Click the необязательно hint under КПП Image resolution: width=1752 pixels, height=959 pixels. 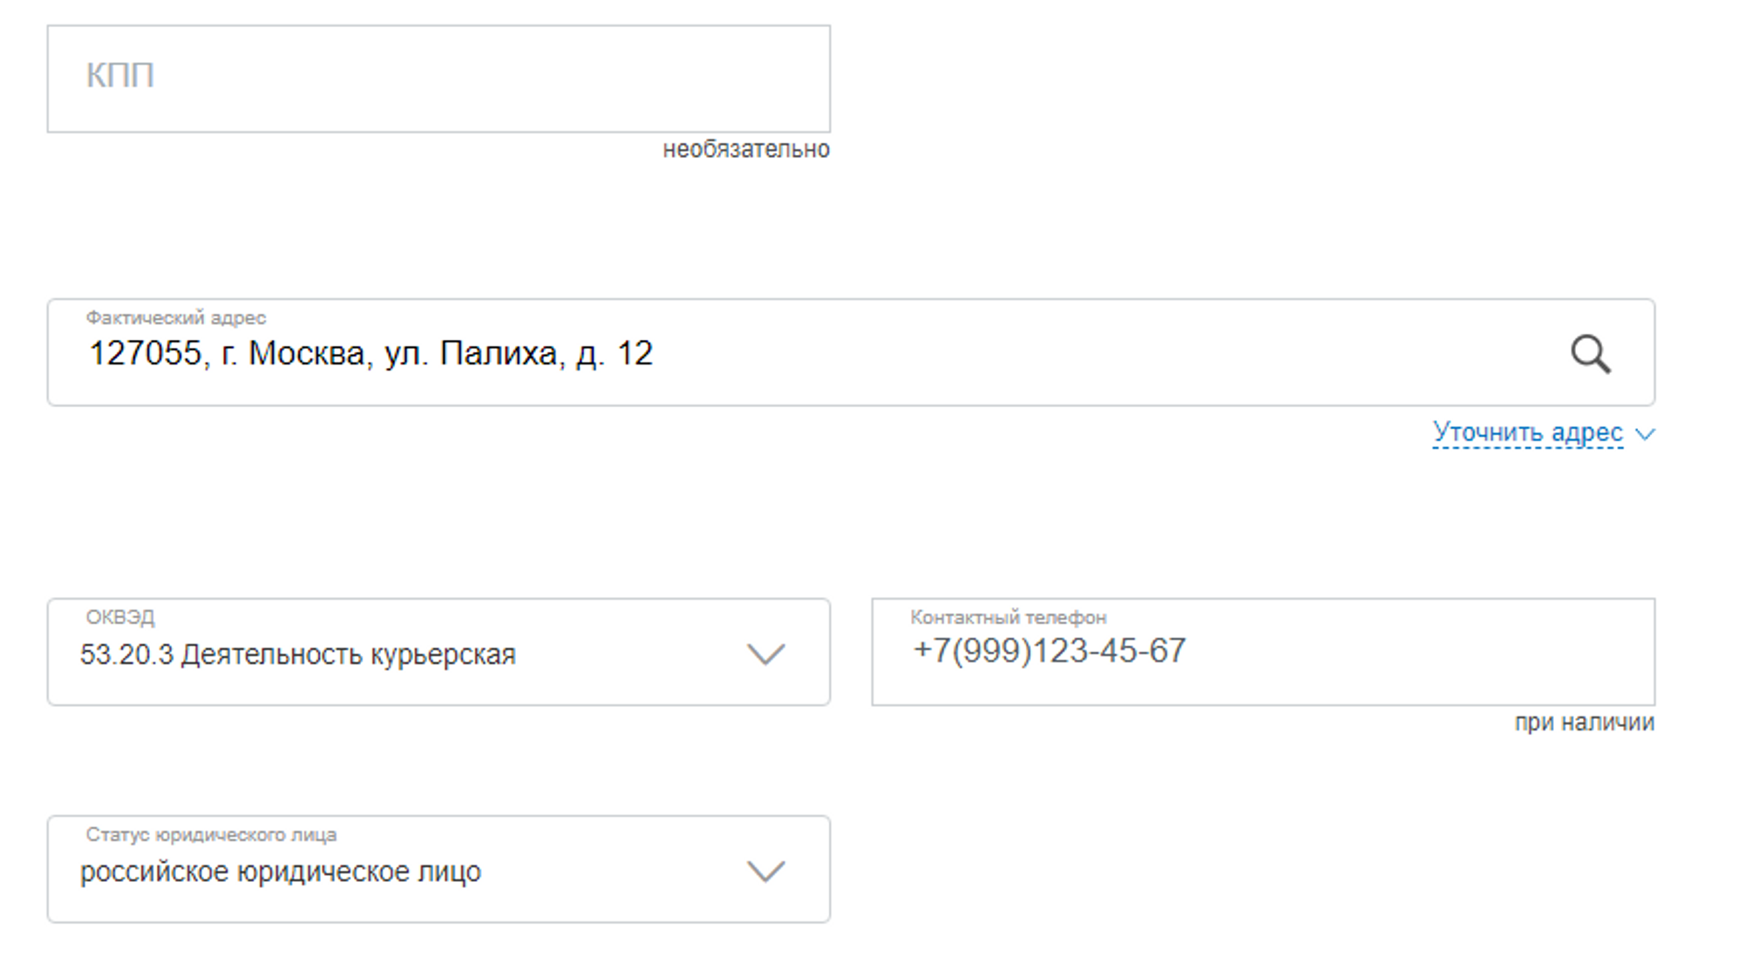click(x=745, y=150)
